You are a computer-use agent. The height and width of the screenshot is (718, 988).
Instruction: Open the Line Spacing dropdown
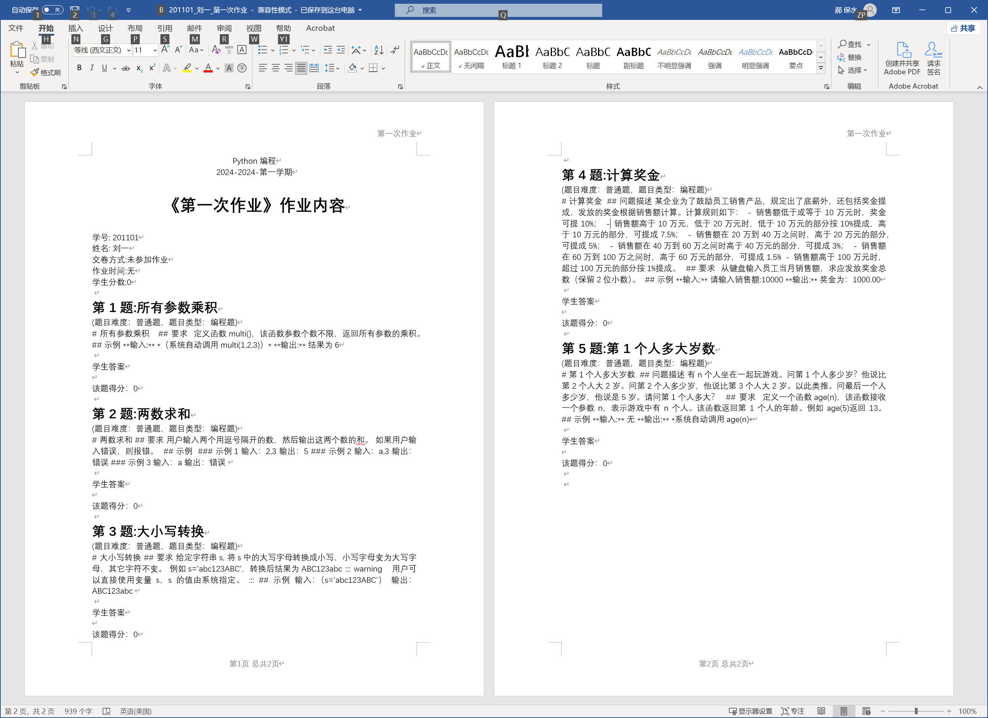tap(332, 68)
